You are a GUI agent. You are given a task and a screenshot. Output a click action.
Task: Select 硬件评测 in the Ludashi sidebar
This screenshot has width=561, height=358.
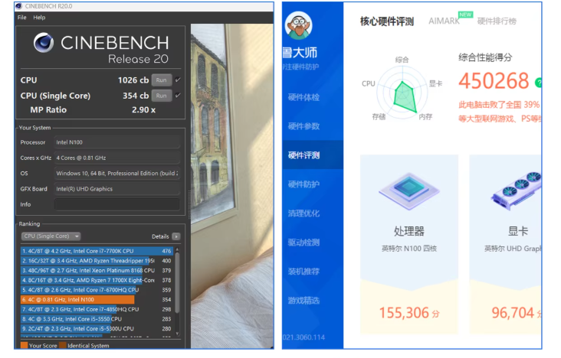coord(303,155)
